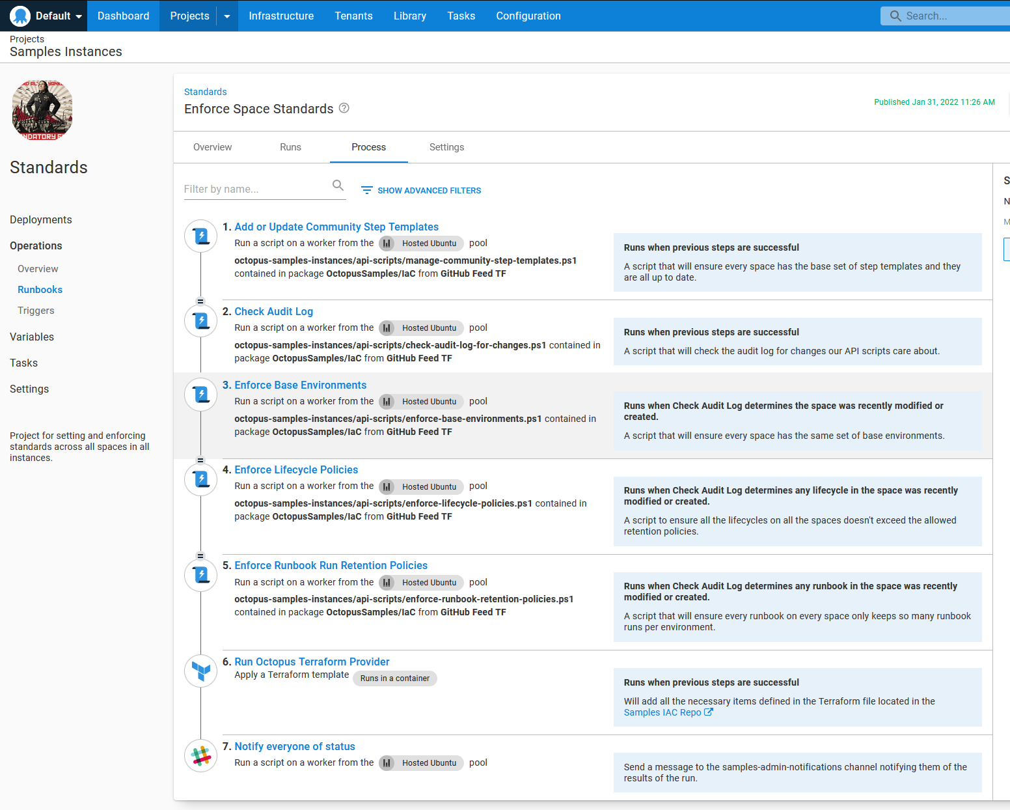Select Triggers in the Operations sidebar
Image resolution: width=1010 pixels, height=810 pixels.
pos(36,311)
